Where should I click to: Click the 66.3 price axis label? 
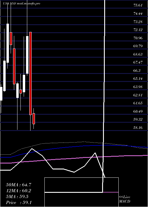point(137,71)
